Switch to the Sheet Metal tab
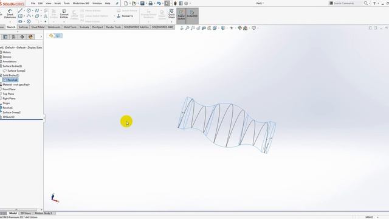Screen dimensions: 389x219 coord(38,27)
